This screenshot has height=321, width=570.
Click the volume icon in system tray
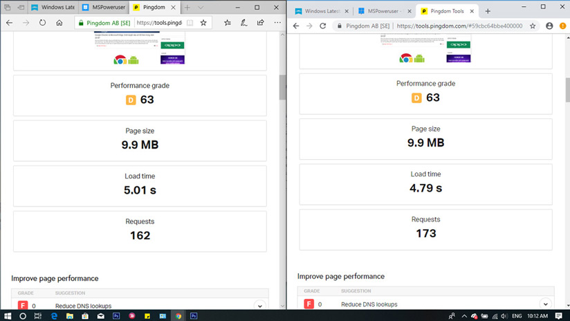click(x=504, y=316)
